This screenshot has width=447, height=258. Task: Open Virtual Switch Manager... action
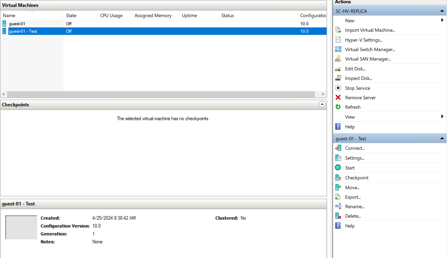(370, 49)
